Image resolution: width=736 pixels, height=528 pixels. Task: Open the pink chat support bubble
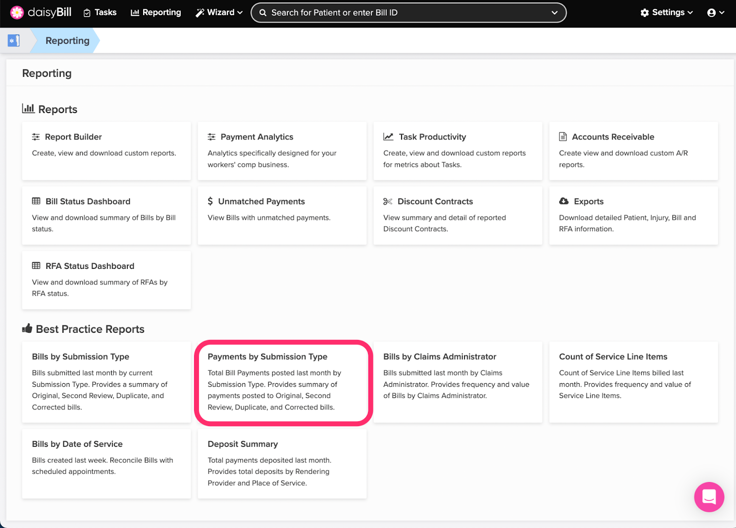tap(709, 497)
